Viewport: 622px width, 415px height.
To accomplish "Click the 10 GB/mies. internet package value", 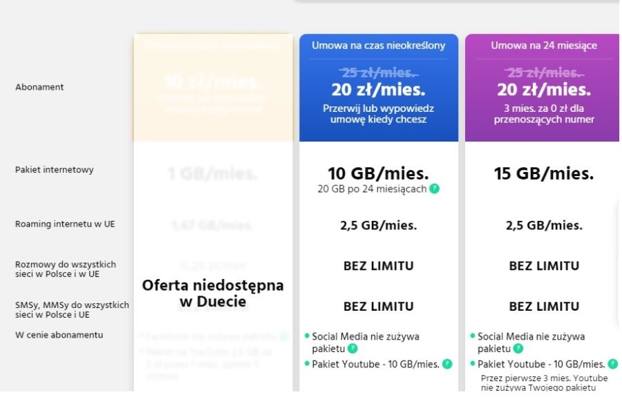I will (379, 173).
